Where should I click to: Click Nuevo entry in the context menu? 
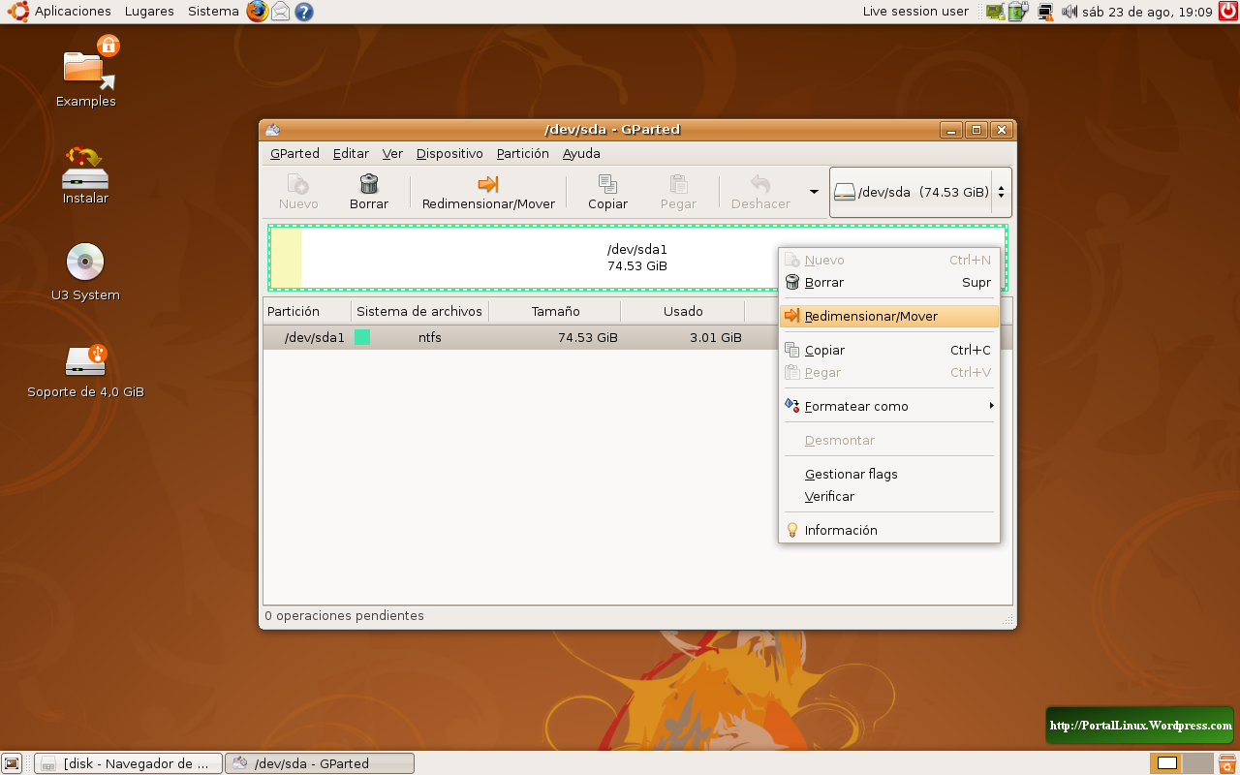888,260
